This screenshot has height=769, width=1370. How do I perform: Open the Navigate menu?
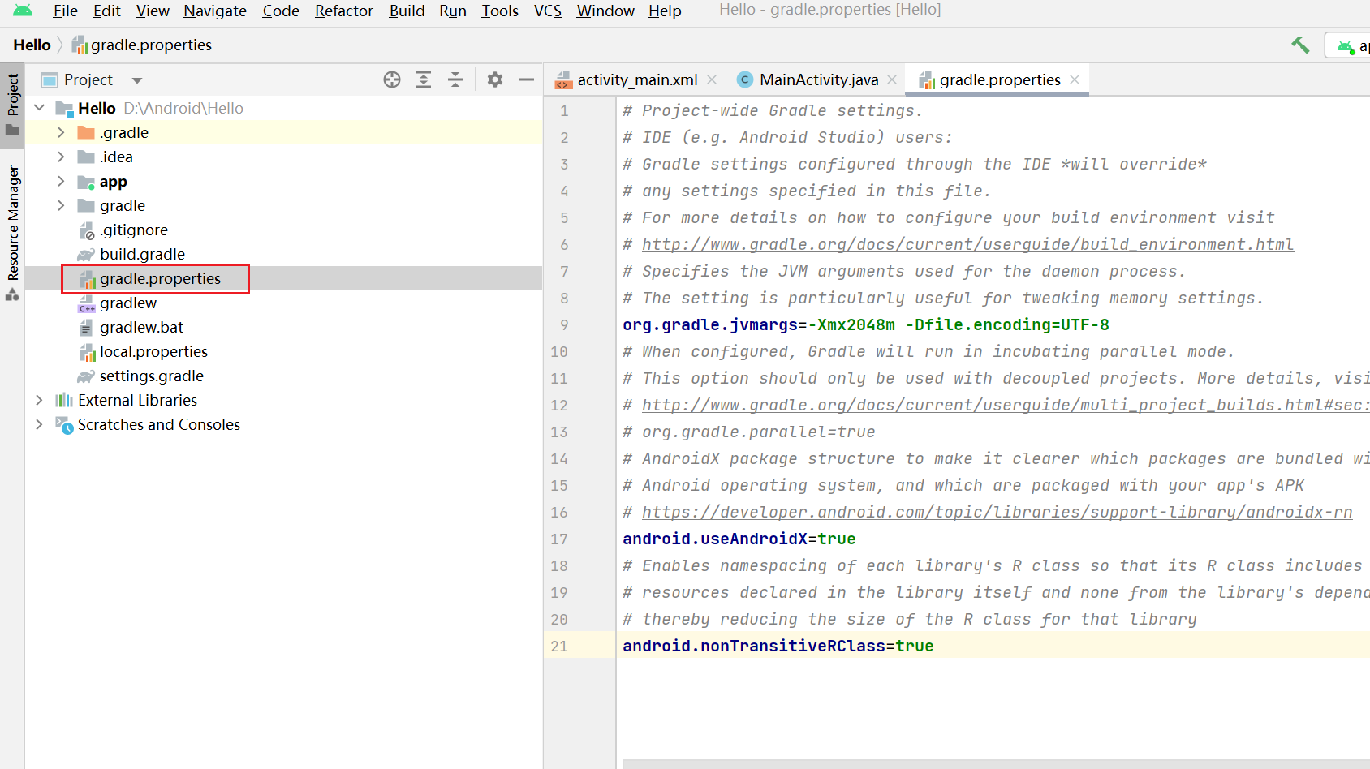[215, 11]
